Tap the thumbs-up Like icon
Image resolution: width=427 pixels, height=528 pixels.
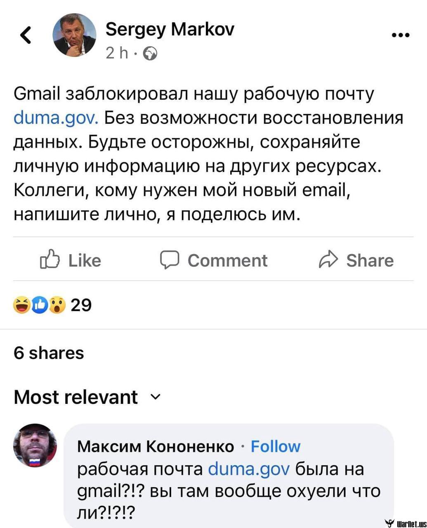(50, 260)
